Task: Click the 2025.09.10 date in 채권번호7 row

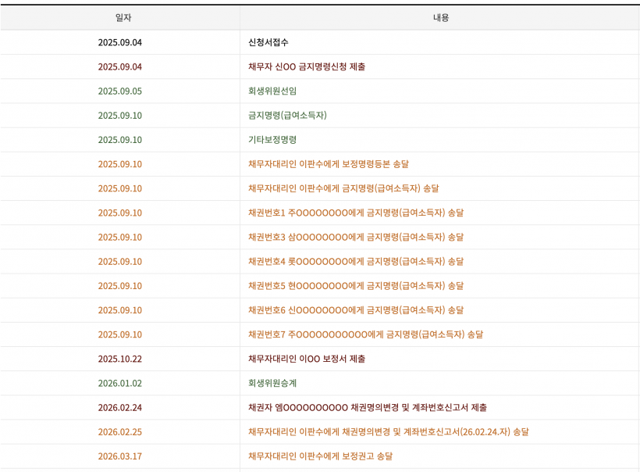Action: [120, 334]
